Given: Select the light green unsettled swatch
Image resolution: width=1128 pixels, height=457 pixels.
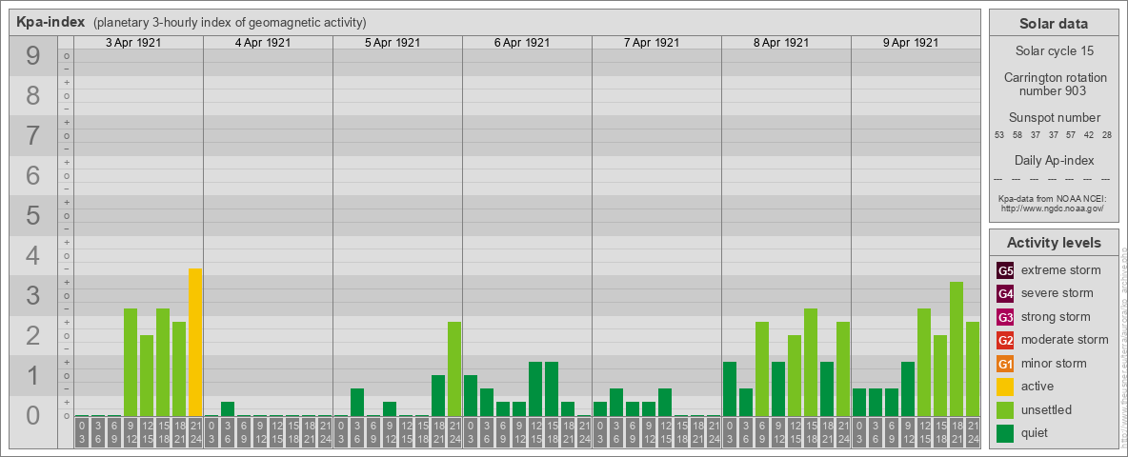Looking at the screenshot, I should pyautogui.click(x=1005, y=409).
